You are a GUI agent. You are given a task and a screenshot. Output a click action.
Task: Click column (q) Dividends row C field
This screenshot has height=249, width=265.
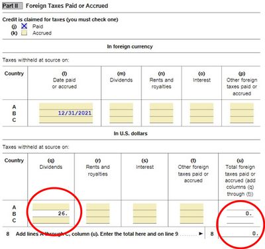pyautogui.click(x=51, y=220)
